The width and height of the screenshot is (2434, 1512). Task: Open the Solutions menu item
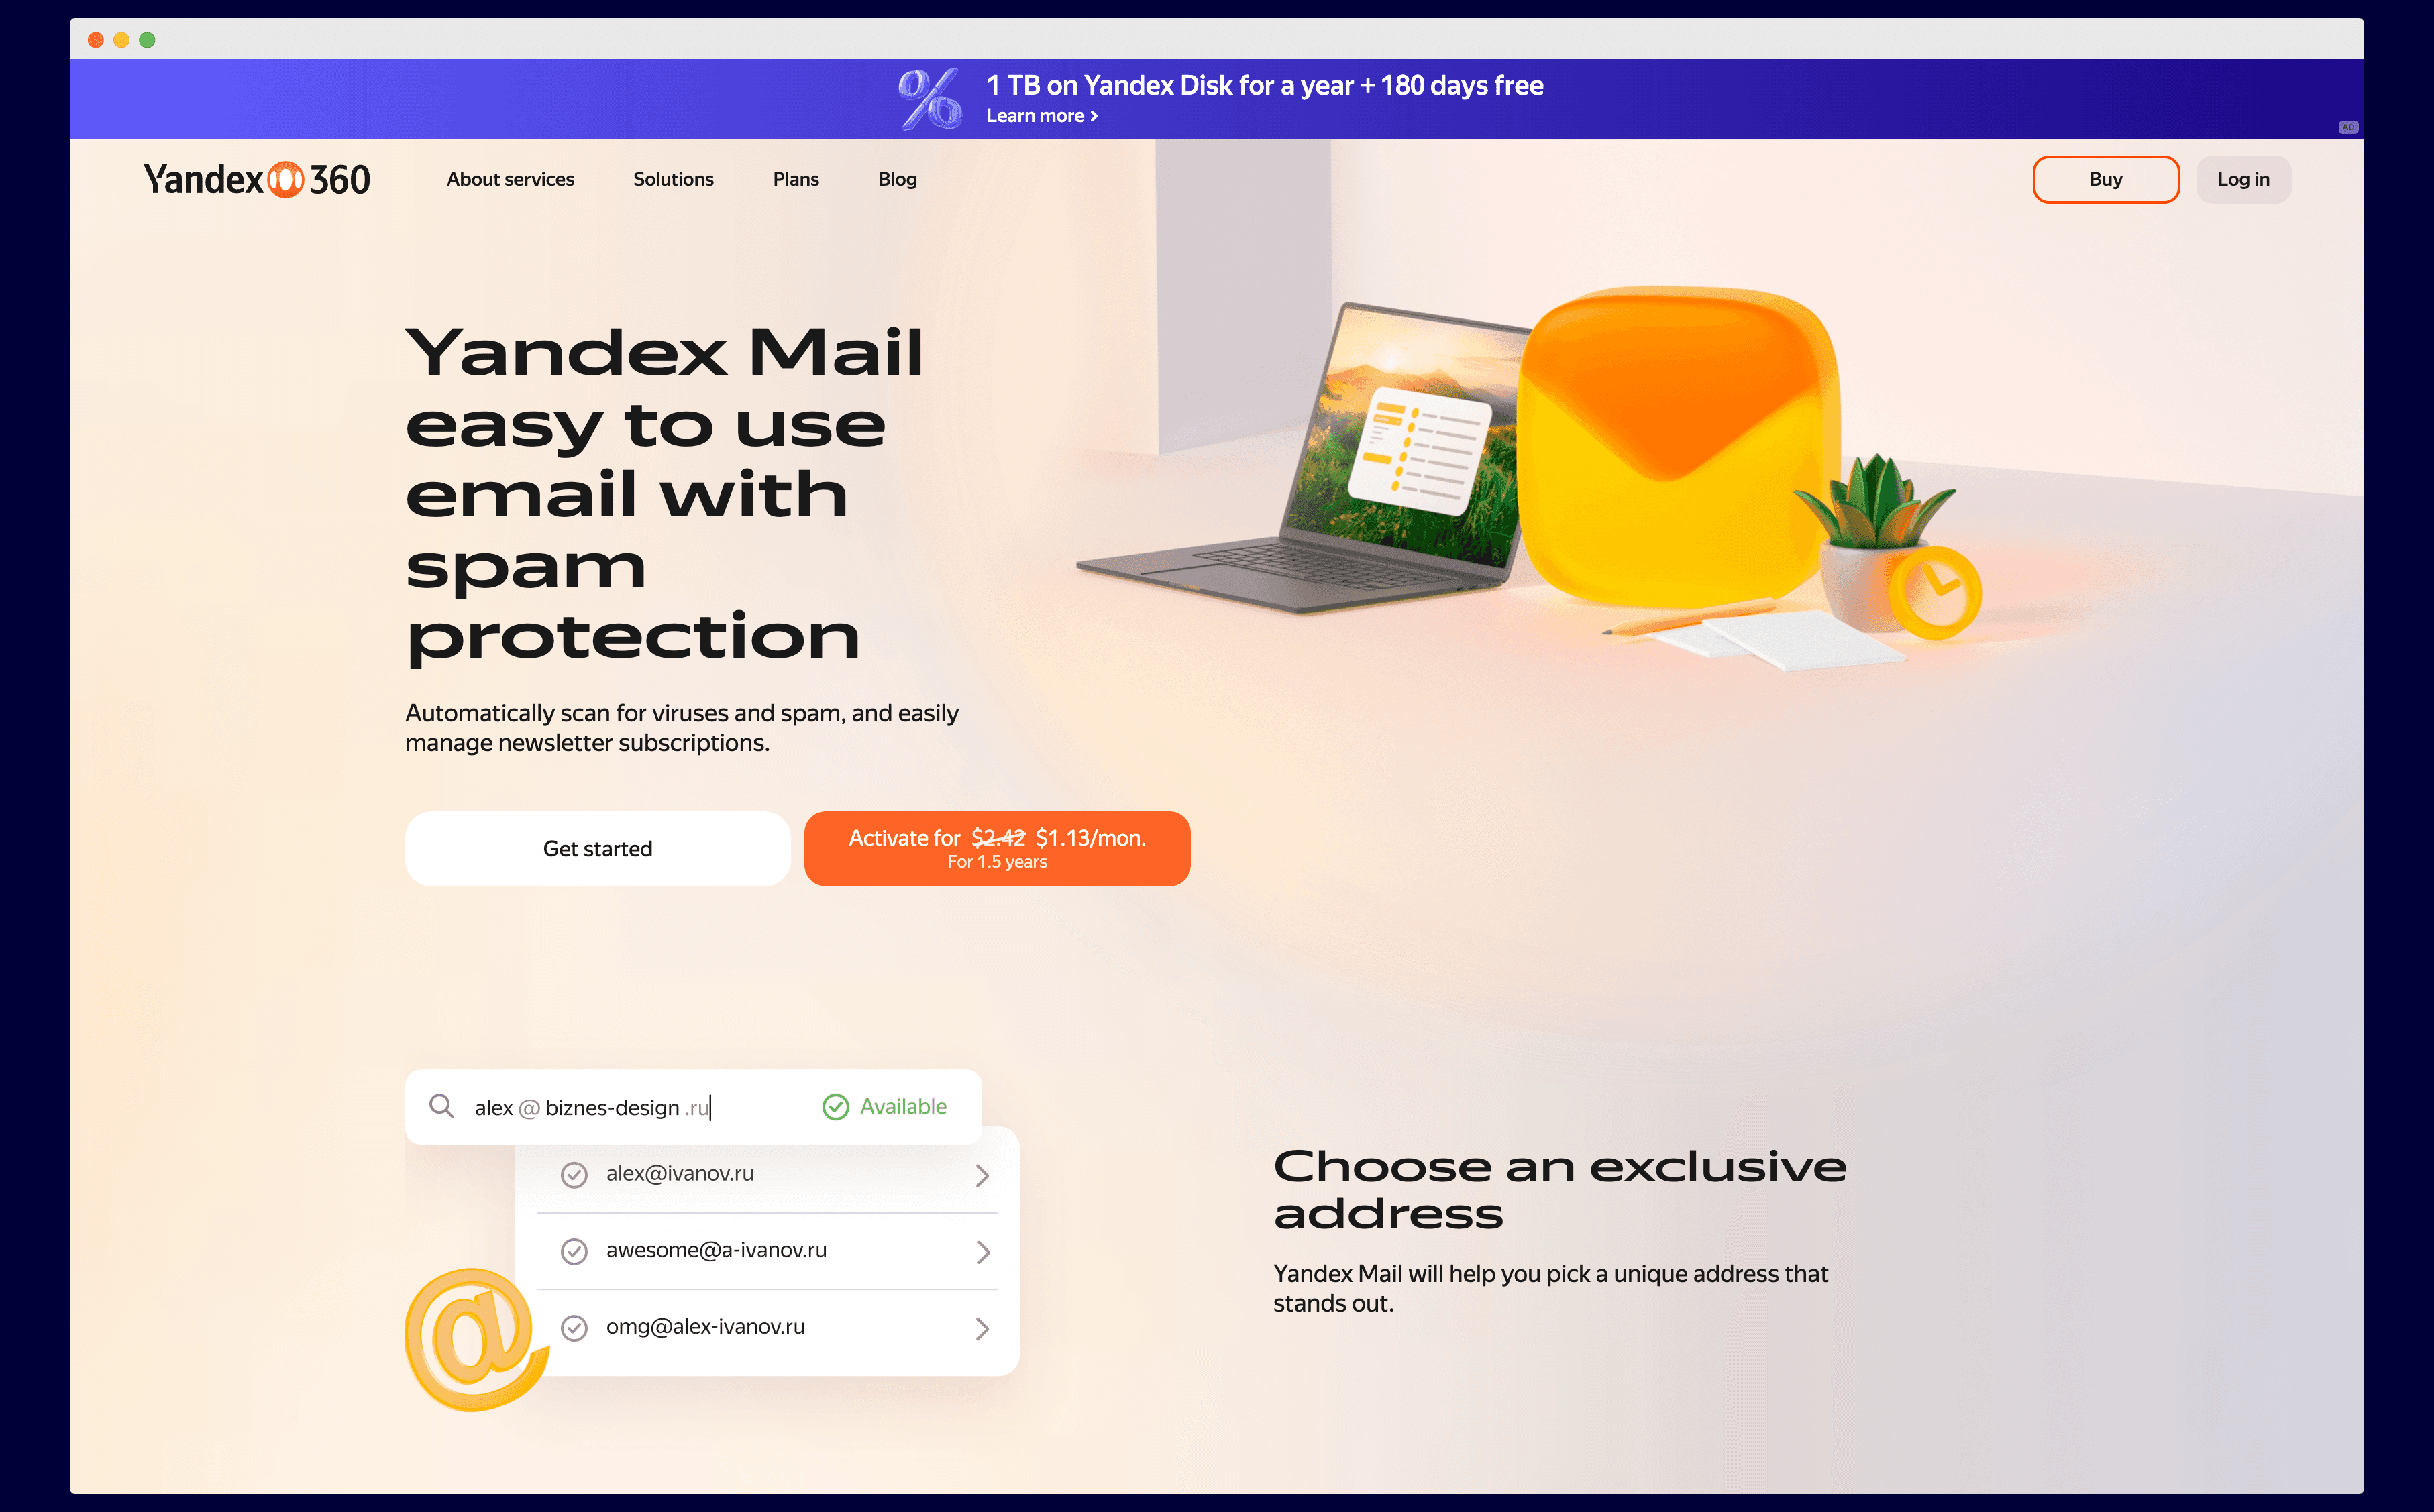672,178
